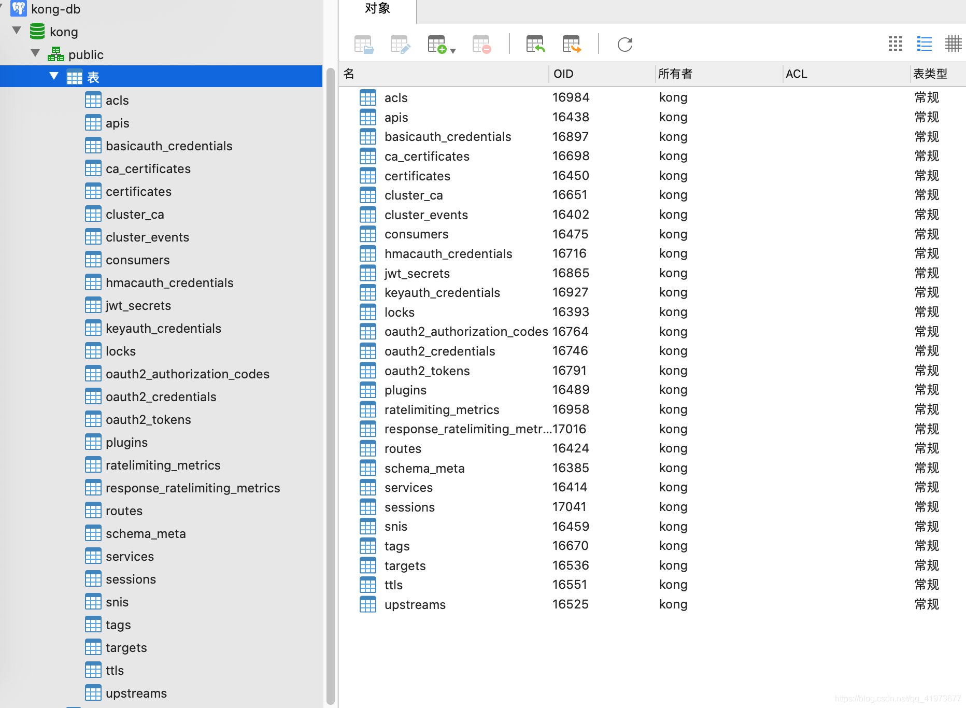
Task: Select hmacauth_credentials in the sidebar tree
Action: tap(169, 283)
